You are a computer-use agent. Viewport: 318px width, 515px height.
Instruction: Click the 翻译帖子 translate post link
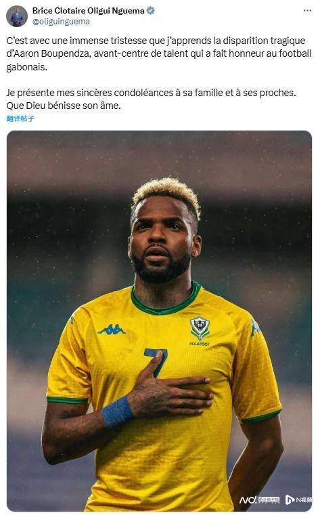20,118
